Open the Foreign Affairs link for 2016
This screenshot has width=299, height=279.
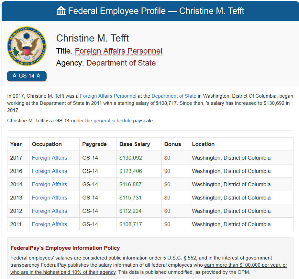point(50,171)
